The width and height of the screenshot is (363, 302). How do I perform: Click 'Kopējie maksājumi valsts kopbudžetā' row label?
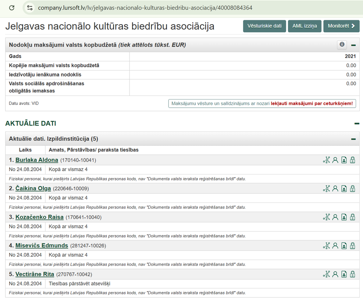tap(54, 66)
